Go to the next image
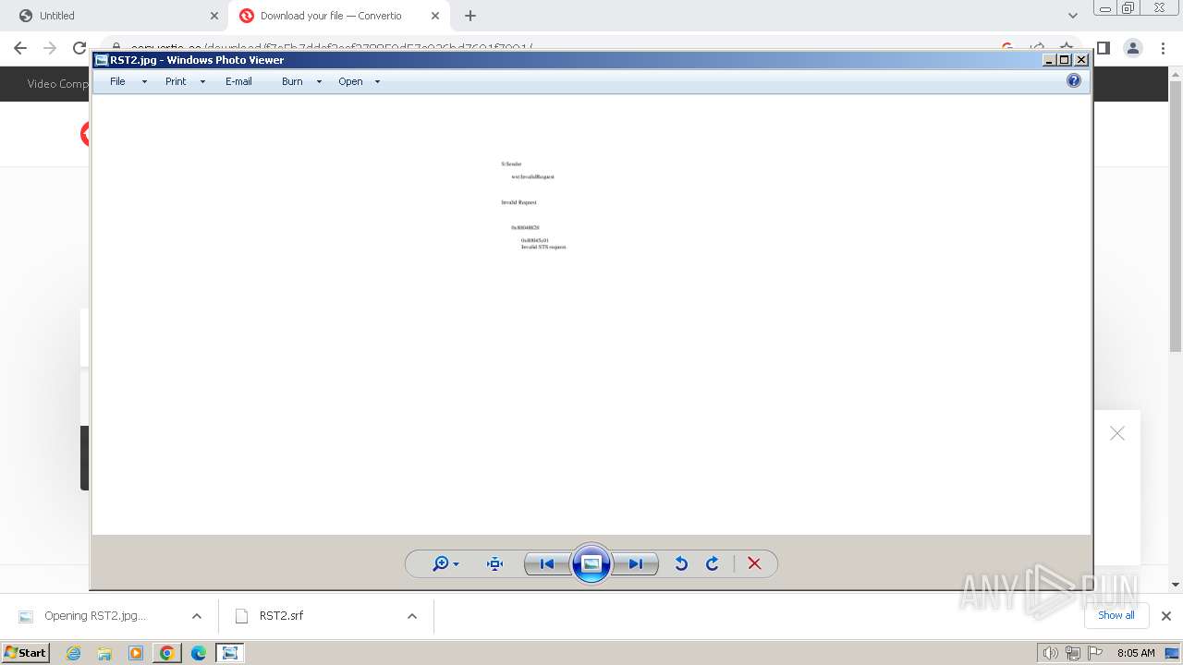Viewport: 1183px width, 665px height. click(x=636, y=563)
